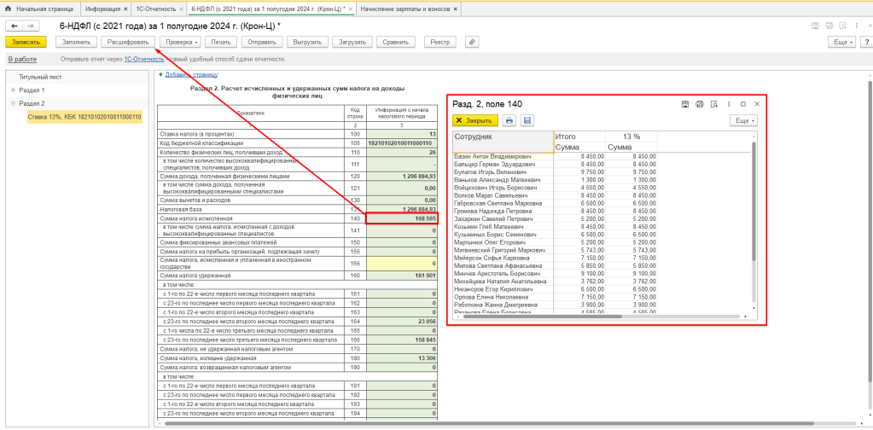The image size is (873, 430).
Task: Click the floppy disk save icon beside printer
Action: tap(527, 121)
